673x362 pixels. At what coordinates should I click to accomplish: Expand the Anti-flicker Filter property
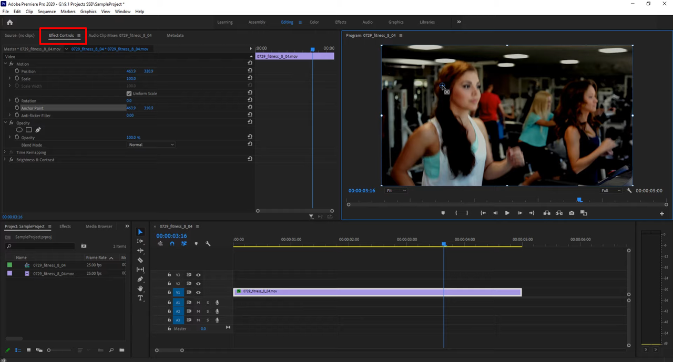pyautogui.click(x=9, y=115)
